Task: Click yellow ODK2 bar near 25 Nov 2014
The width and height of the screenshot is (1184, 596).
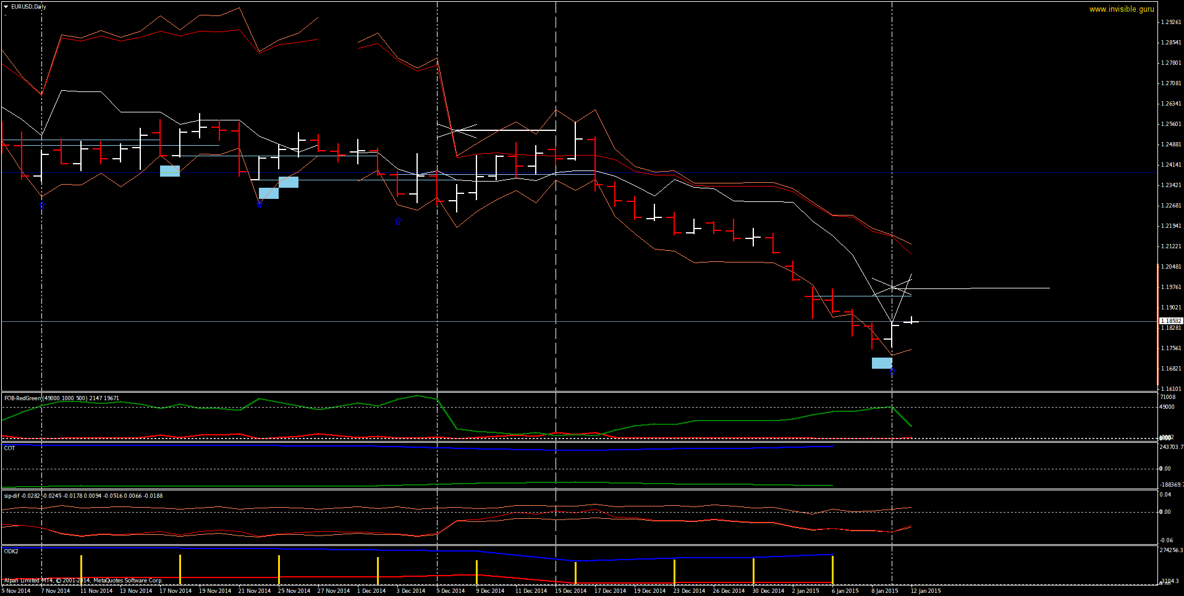Action: pos(279,570)
